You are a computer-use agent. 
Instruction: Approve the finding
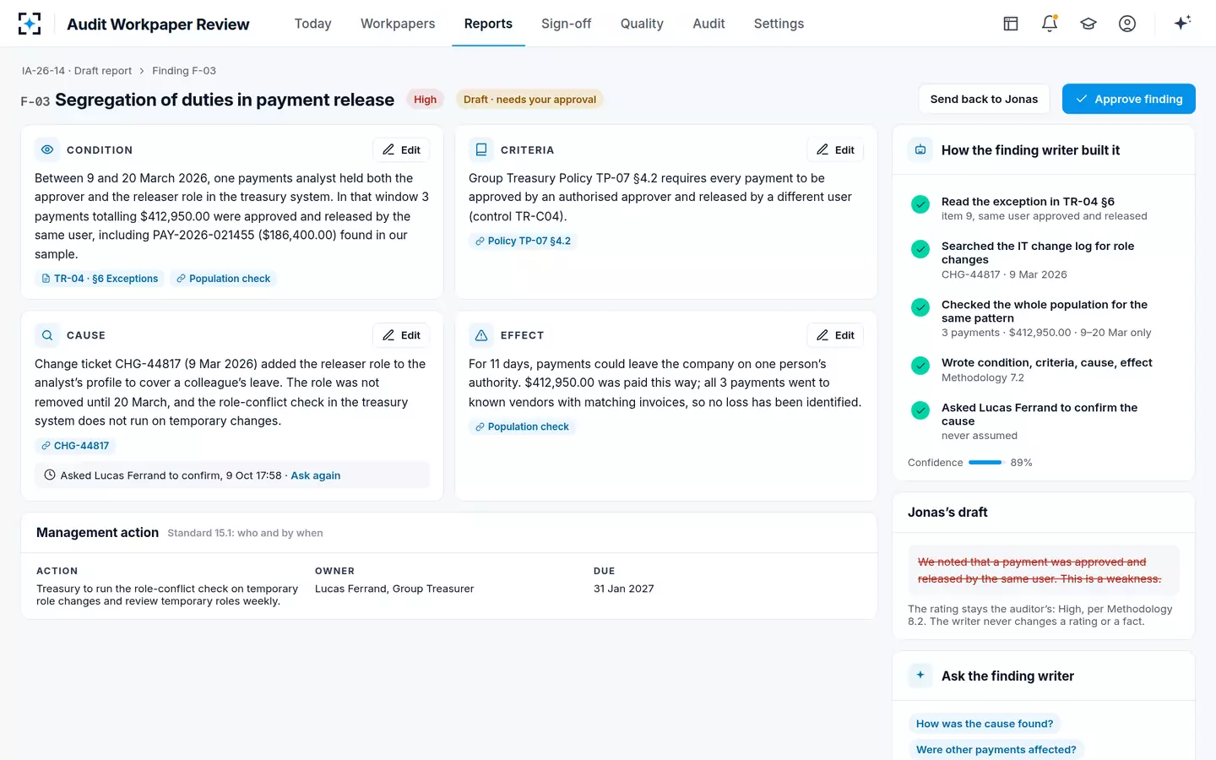(x=1129, y=99)
